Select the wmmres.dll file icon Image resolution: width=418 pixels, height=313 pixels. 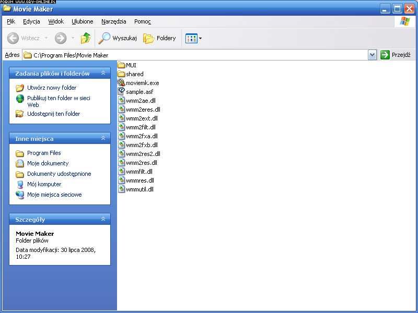point(121,180)
